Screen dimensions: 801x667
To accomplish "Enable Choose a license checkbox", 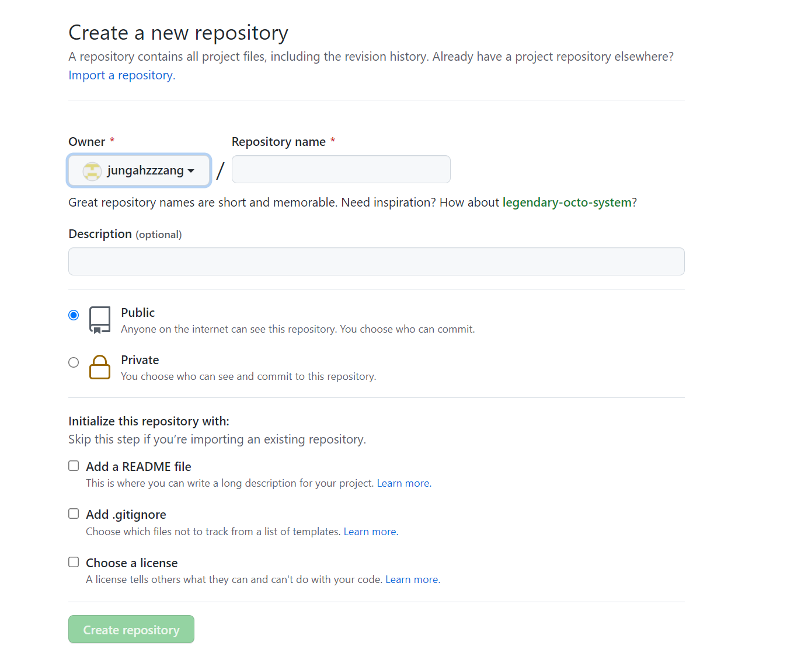I will (x=74, y=562).
